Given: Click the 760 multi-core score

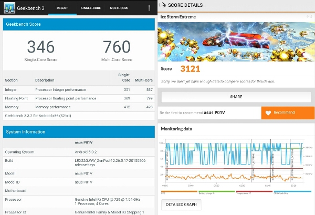Looking at the screenshot, I should [x=117, y=47].
